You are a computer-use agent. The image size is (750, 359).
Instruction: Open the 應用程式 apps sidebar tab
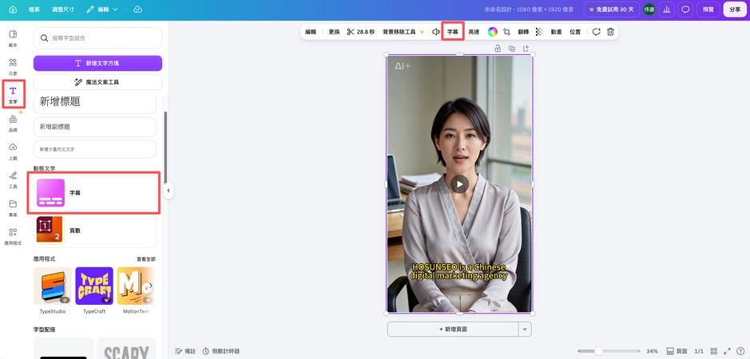pyautogui.click(x=13, y=236)
